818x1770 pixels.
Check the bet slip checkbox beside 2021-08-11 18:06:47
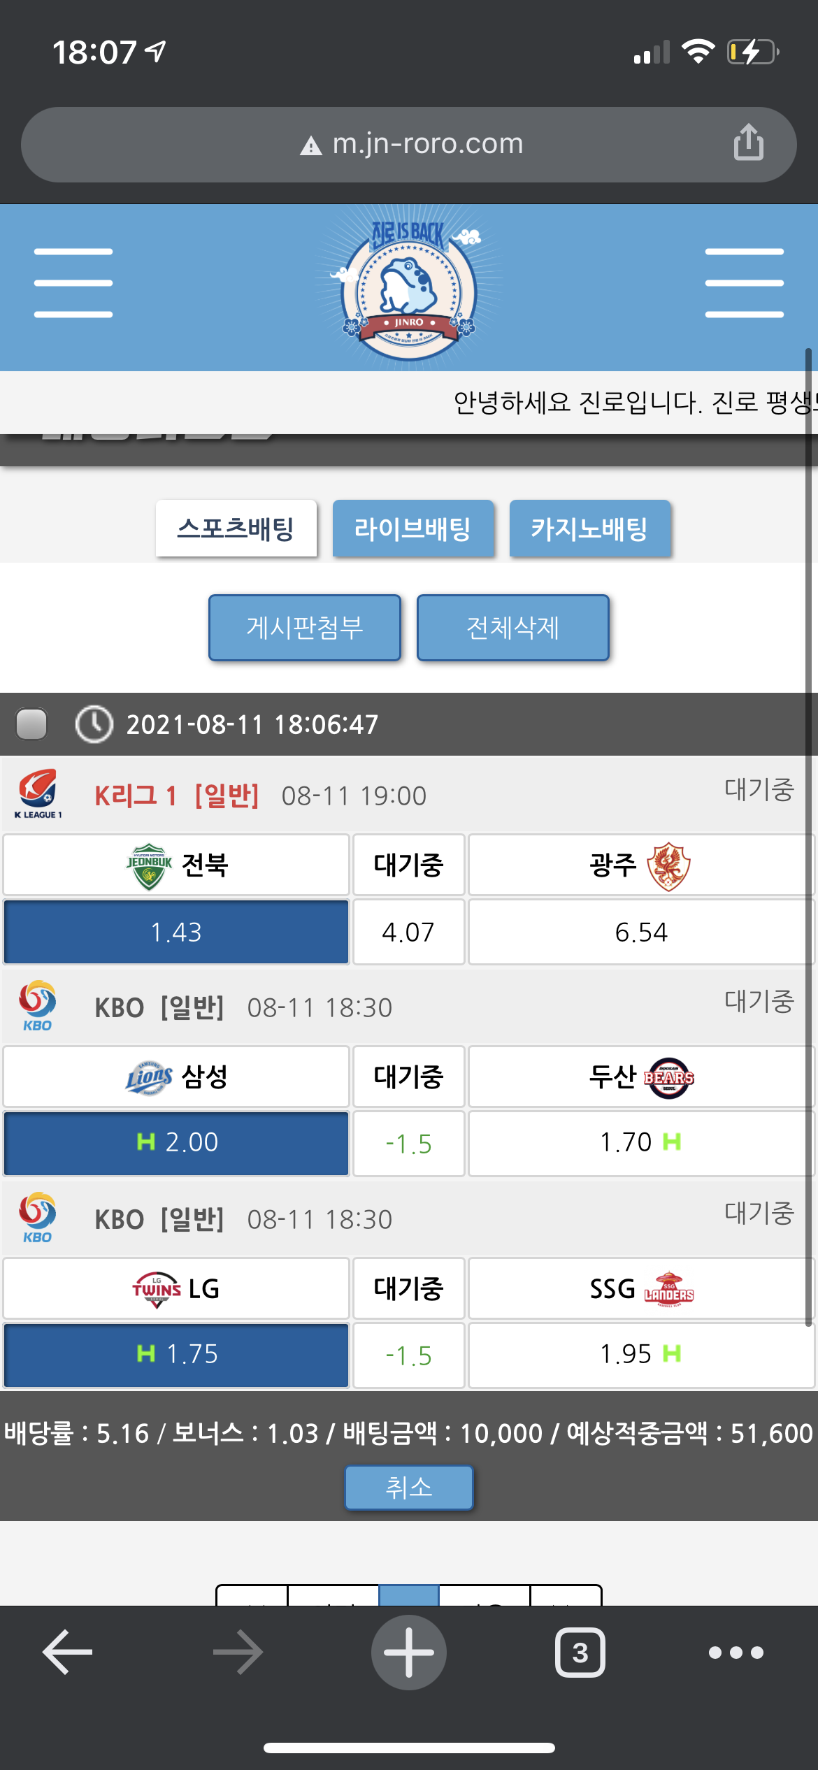pyautogui.click(x=31, y=724)
